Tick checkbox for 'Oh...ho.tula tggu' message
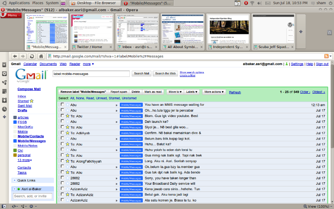The height and width of the screenshot is (209, 334). point(62,110)
